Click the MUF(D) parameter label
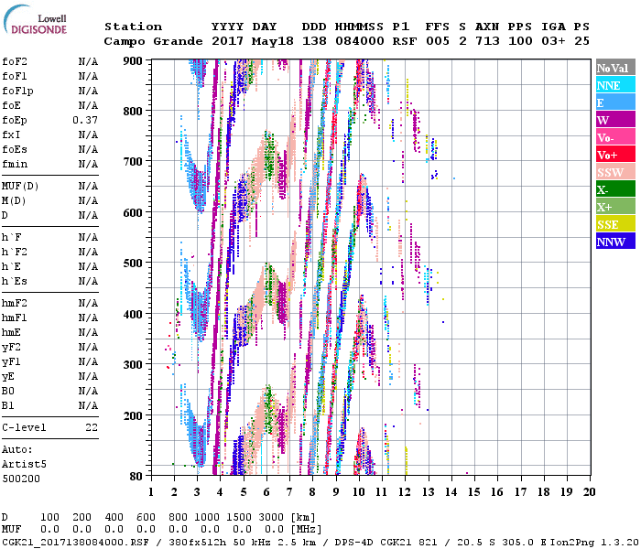 coord(19,186)
